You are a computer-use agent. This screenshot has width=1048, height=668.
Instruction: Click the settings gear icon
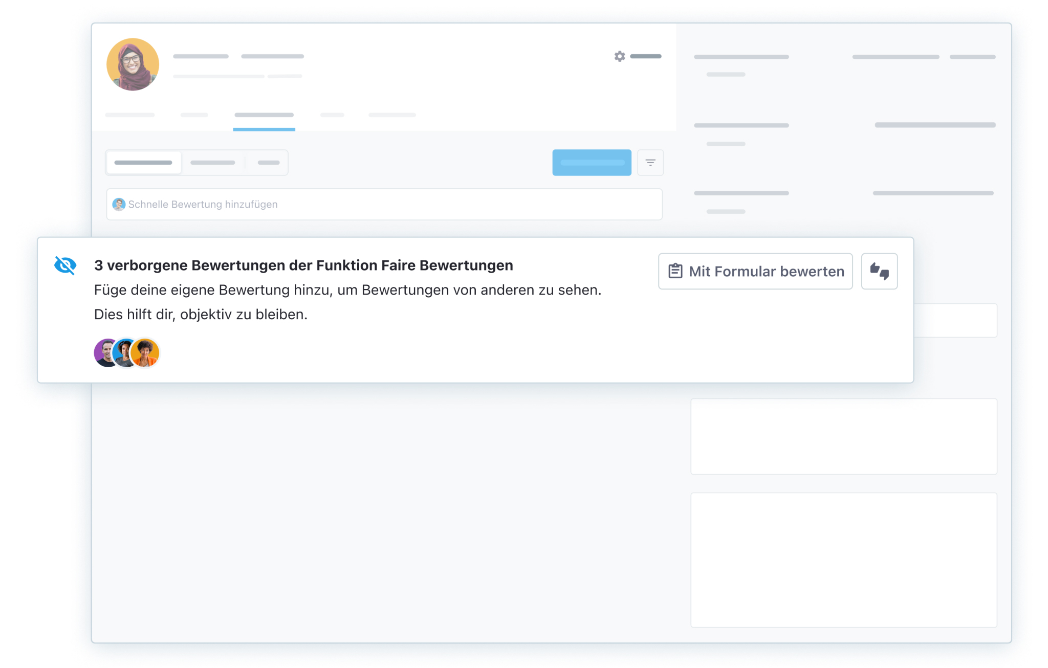(x=619, y=56)
